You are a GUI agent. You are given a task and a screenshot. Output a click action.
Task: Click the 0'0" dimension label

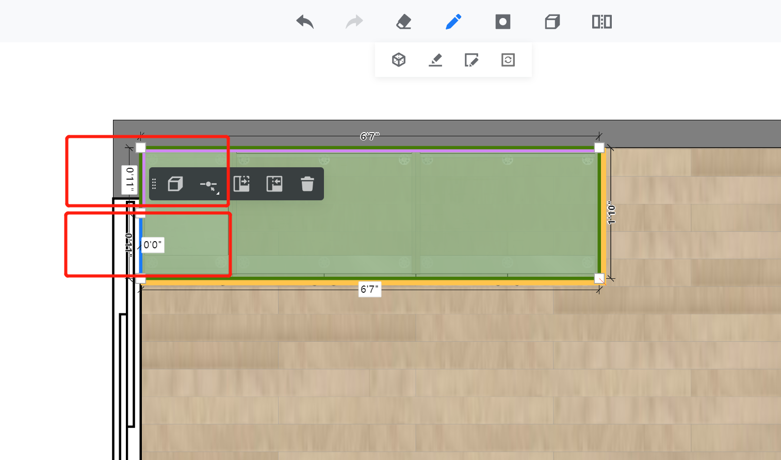click(153, 245)
